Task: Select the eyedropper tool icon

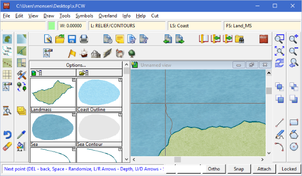Action: [x=21, y=135]
